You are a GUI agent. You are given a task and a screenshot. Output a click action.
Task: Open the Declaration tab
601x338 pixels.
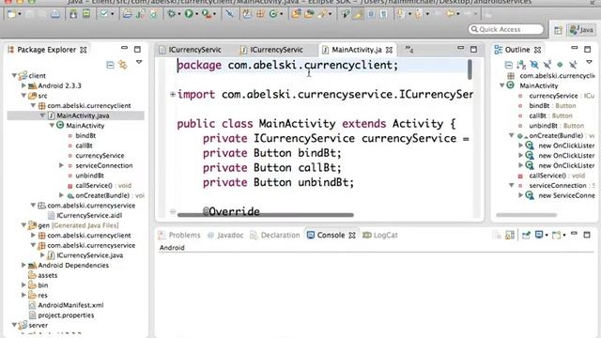tap(275, 235)
